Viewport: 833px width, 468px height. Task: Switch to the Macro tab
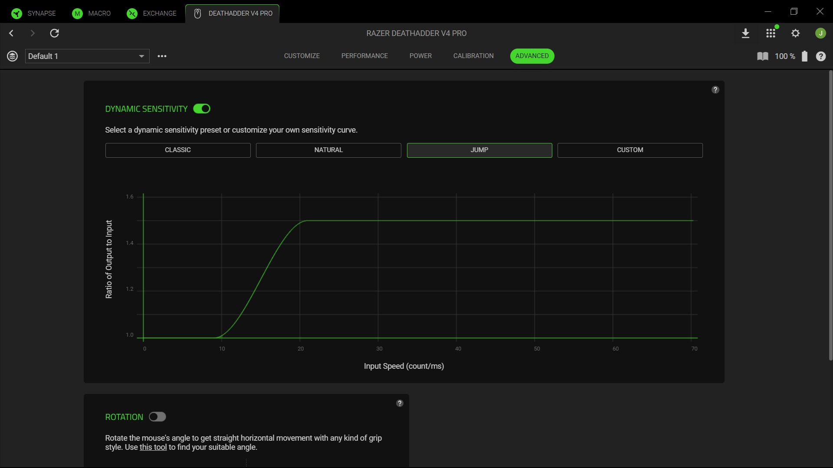[x=91, y=13]
